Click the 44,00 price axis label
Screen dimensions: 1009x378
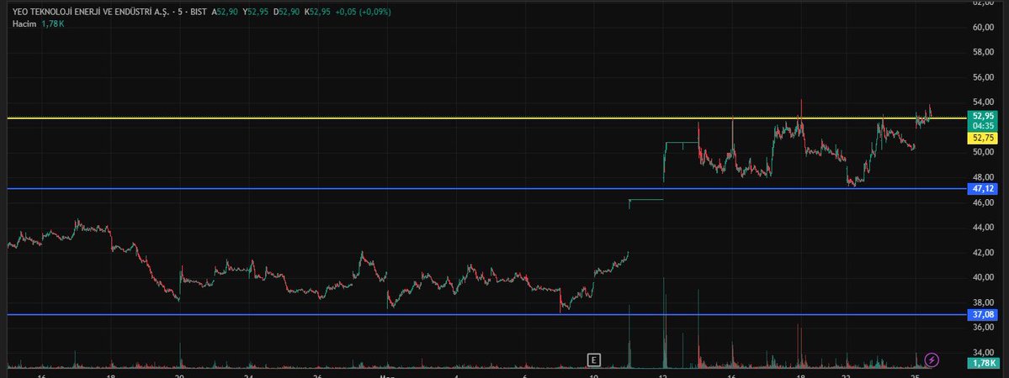click(x=982, y=228)
